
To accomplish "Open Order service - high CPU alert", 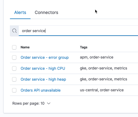I will pyautogui.click(x=43, y=68).
